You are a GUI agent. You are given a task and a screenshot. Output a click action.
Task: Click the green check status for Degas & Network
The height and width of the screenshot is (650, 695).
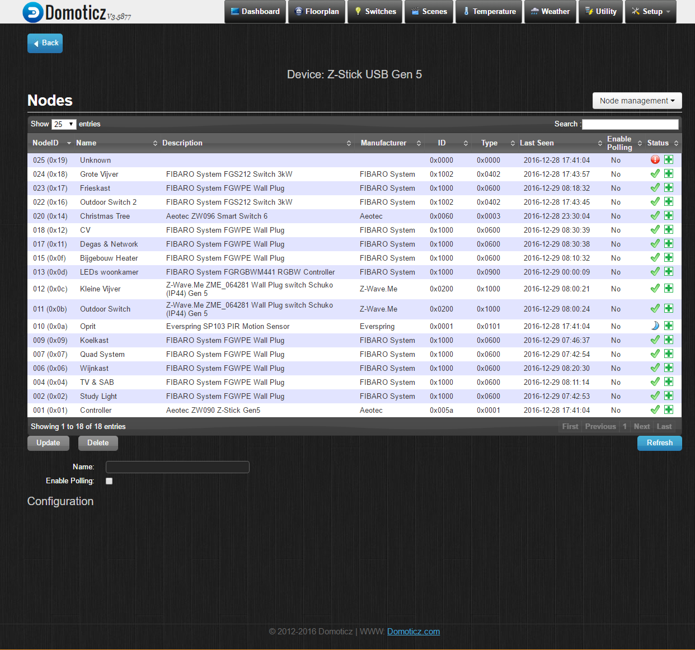coord(655,244)
